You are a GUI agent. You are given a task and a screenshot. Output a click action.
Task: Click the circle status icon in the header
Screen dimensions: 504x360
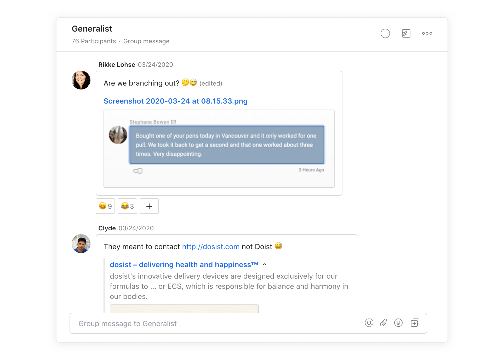pos(385,33)
